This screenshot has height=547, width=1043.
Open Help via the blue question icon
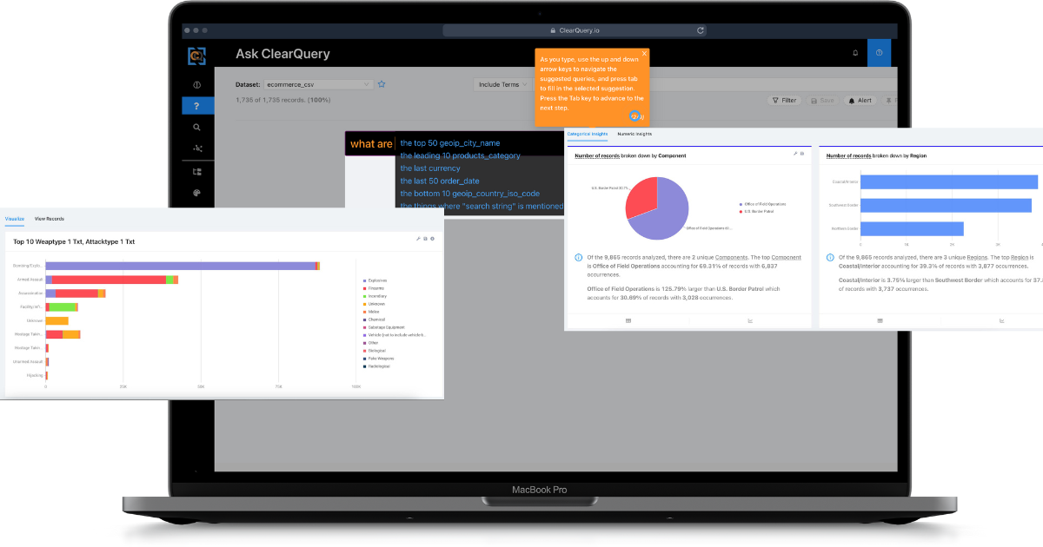[879, 53]
